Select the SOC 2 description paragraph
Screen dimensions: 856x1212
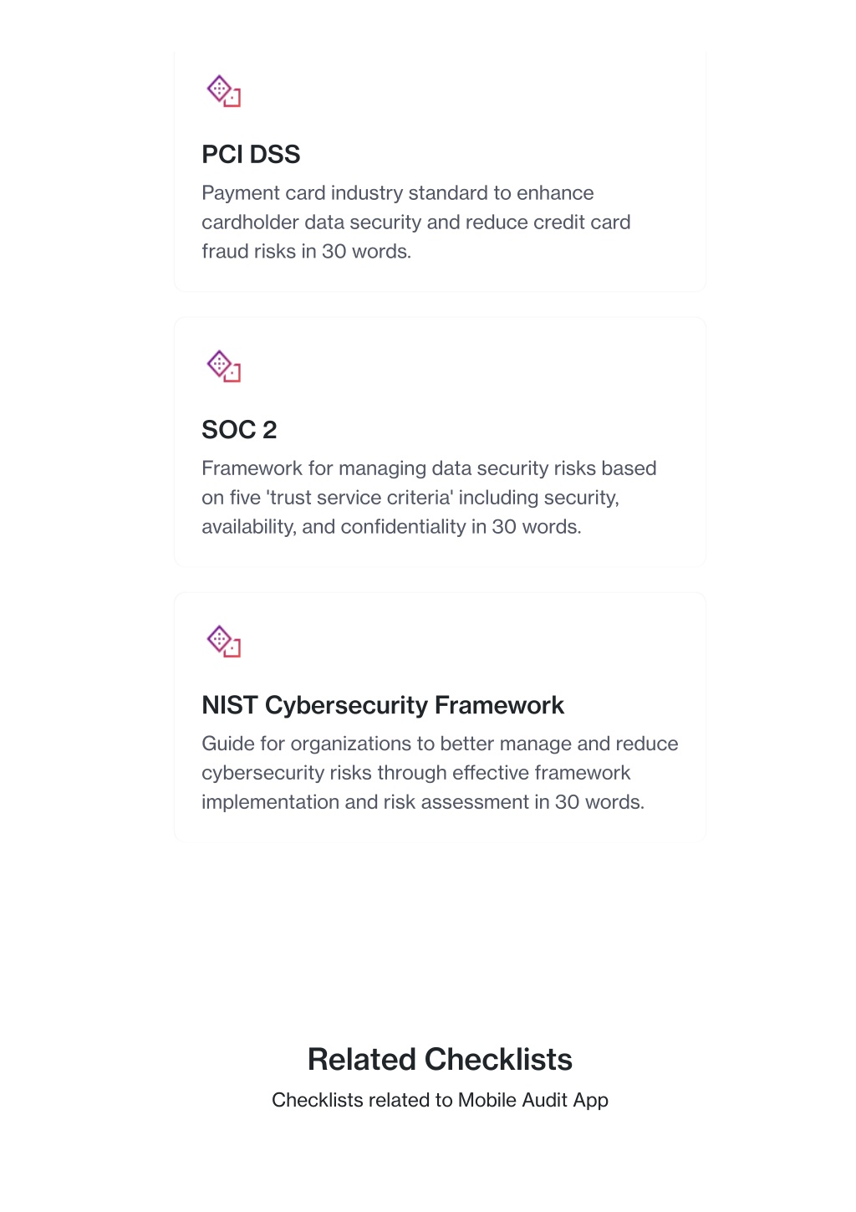pos(429,498)
